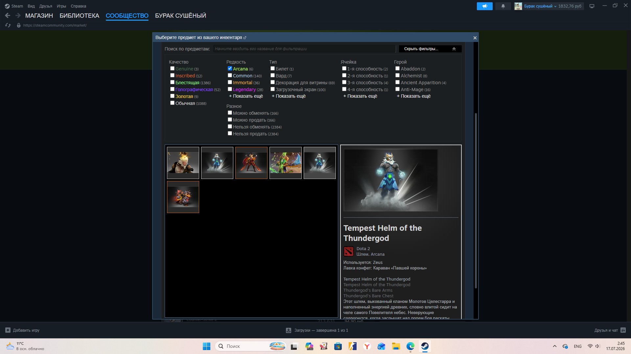Viewport: 631px width, 354px height.
Task: Show more heroes with Показать ещё under Герой
Action: tap(413, 96)
